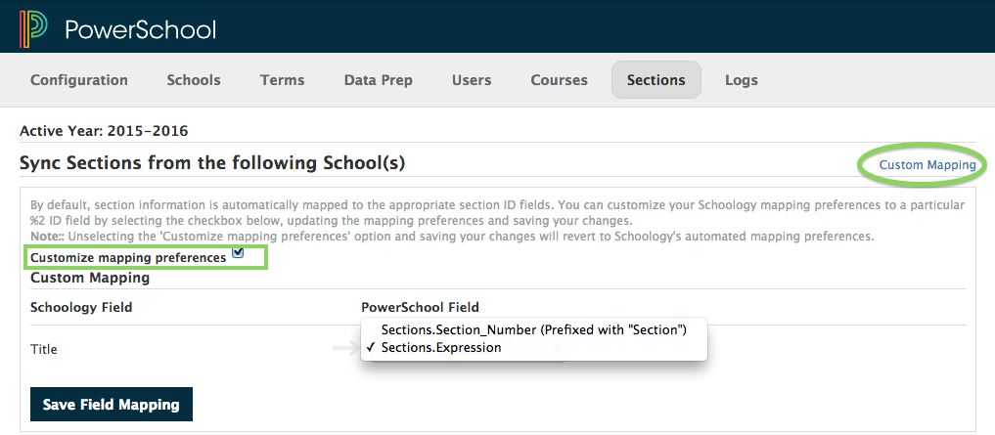Image resolution: width=995 pixels, height=435 pixels.
Task: Go to the Terms tab
Action: pos(282,80)
